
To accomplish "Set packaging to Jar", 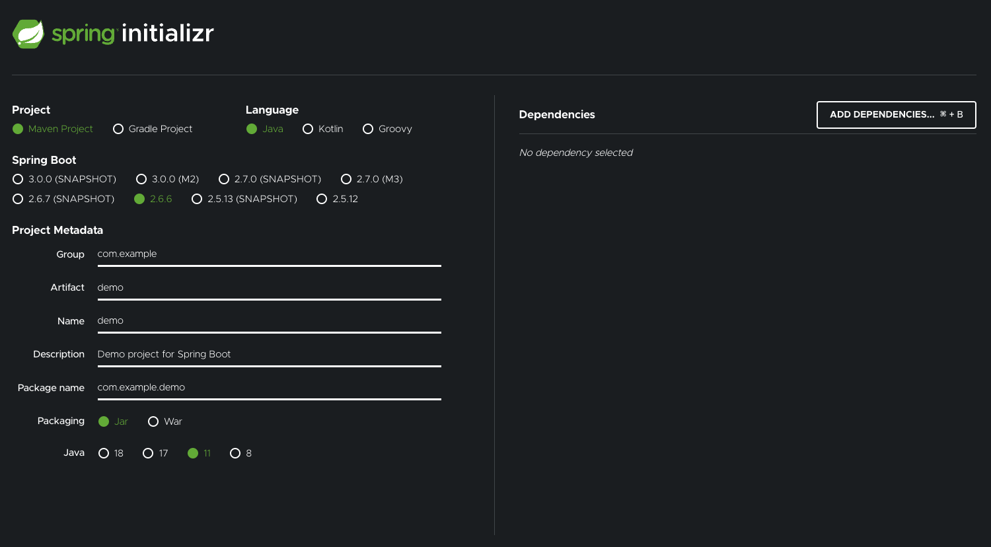I will (x=113, y=421).
